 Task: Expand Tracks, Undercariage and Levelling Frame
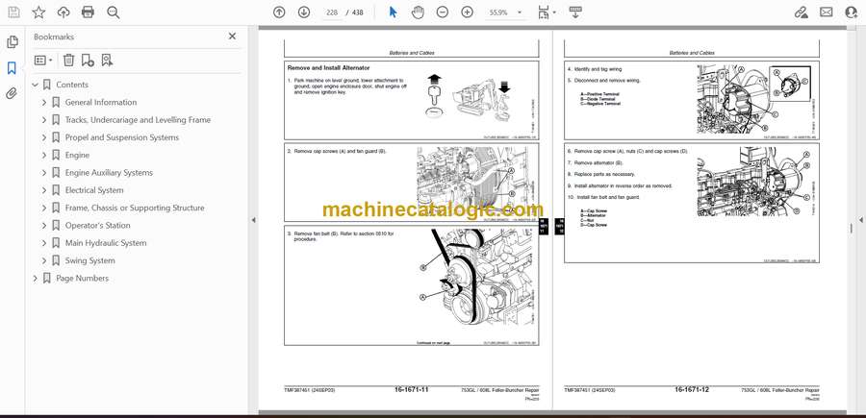click(x=44, y=120)
